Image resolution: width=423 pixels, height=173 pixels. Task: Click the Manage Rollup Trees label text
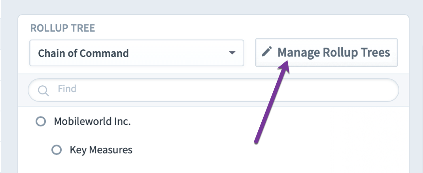click(334, 52)
